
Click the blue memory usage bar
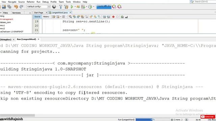104,7
